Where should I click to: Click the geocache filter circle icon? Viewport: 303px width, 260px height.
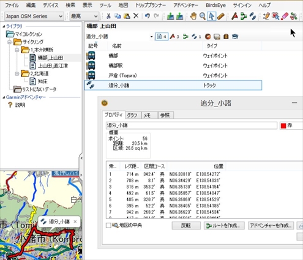[x=208, y=37]
